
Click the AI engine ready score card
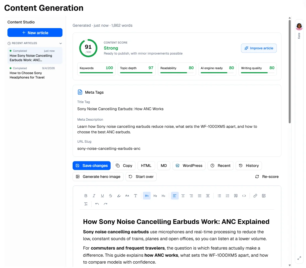click(x=217, y=69)
